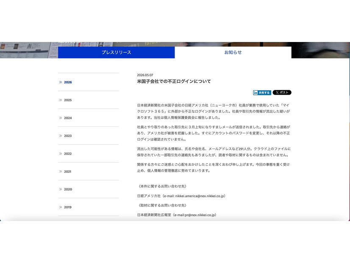Click the chevron icon beside 2023
Image resolution: width=350 pixels, height=263 pixels.
(x=61, y=136)
